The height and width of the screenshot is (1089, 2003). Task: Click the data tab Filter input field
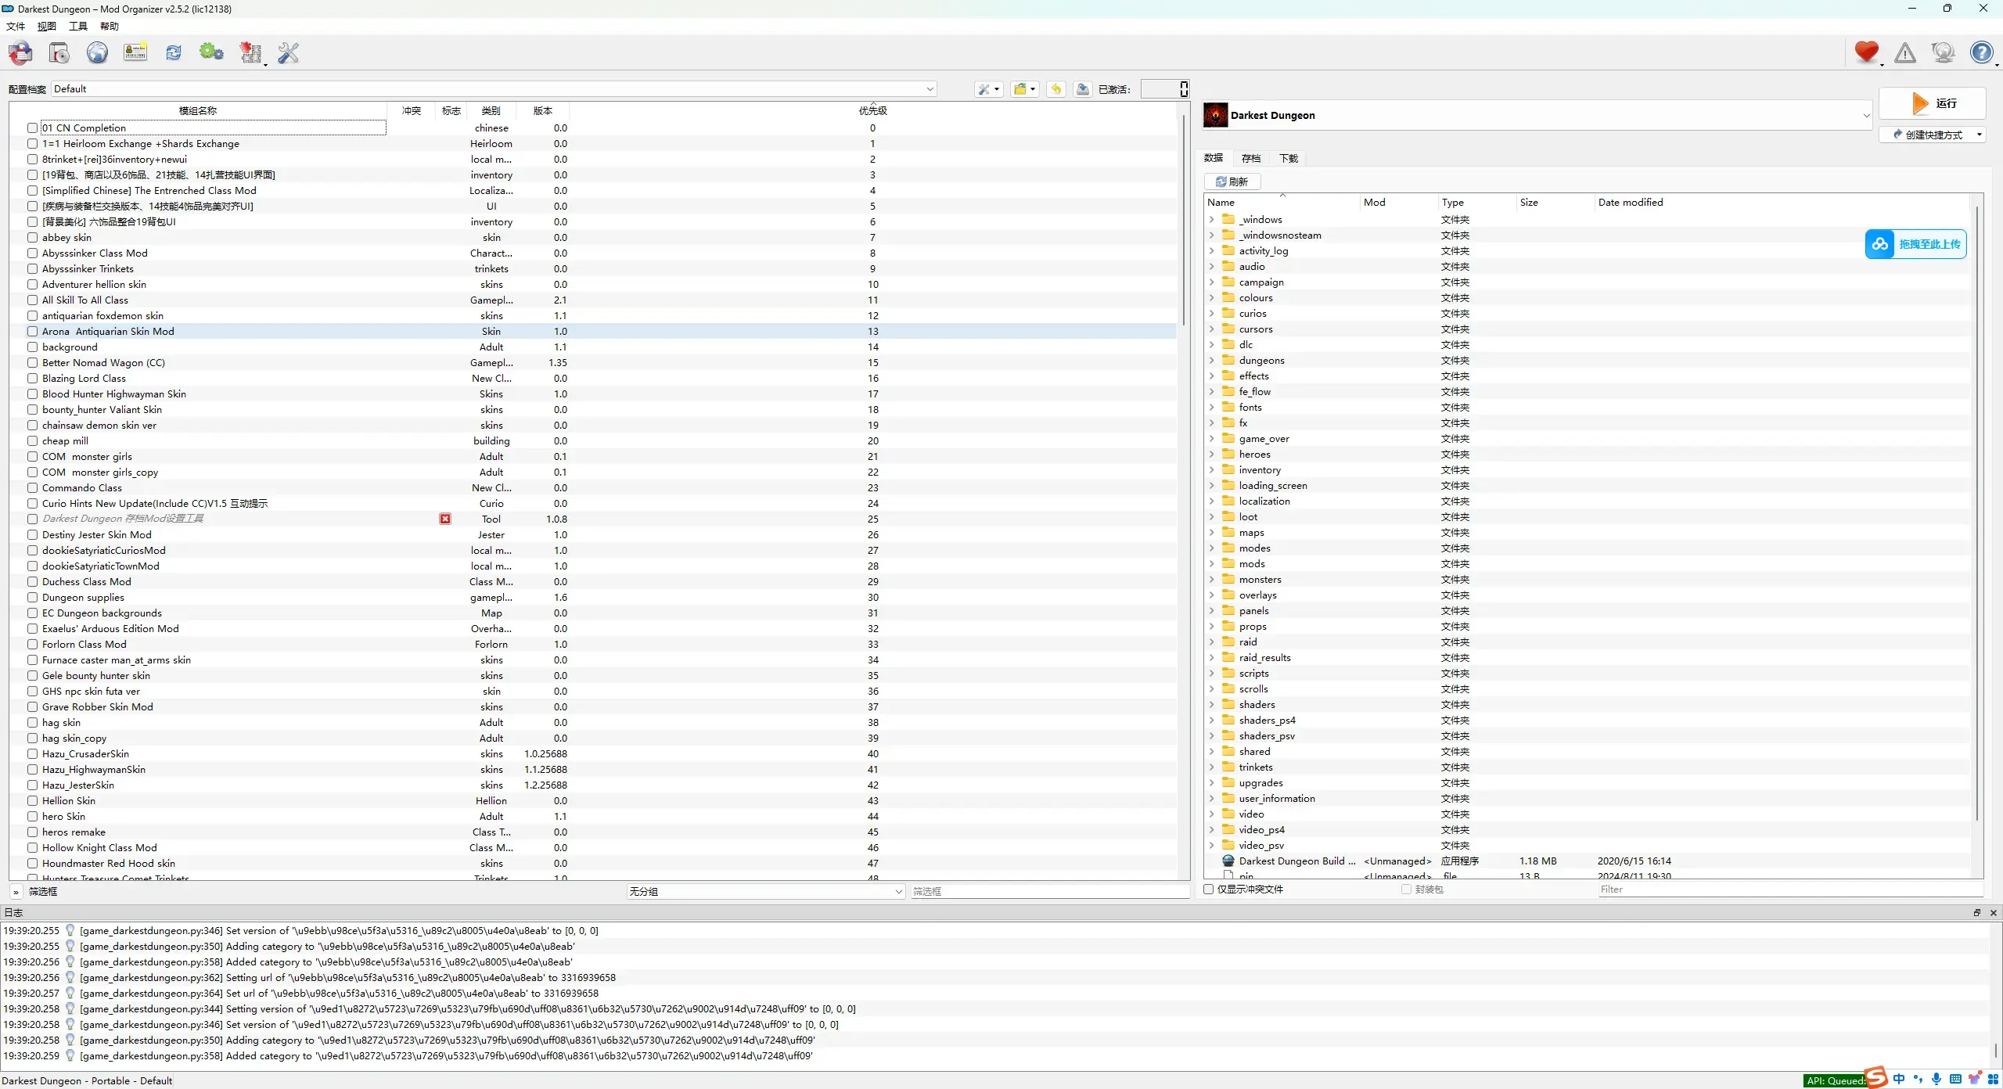pyautogui.click(x=1790, y=889)
